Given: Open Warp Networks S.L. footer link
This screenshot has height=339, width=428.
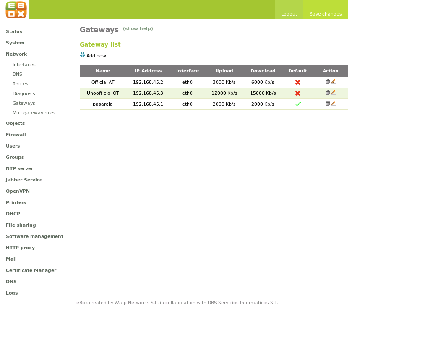Looking at the screenshot, I should point(136,303).
